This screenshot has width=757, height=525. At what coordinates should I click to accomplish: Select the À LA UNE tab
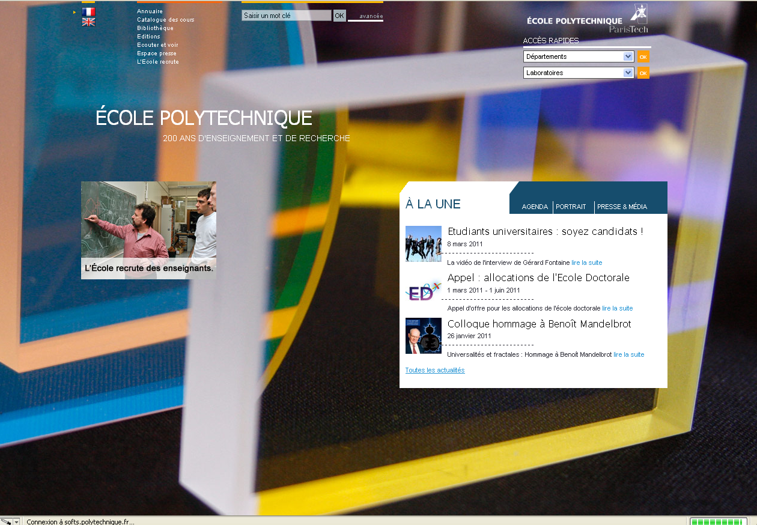coord(433,204)
